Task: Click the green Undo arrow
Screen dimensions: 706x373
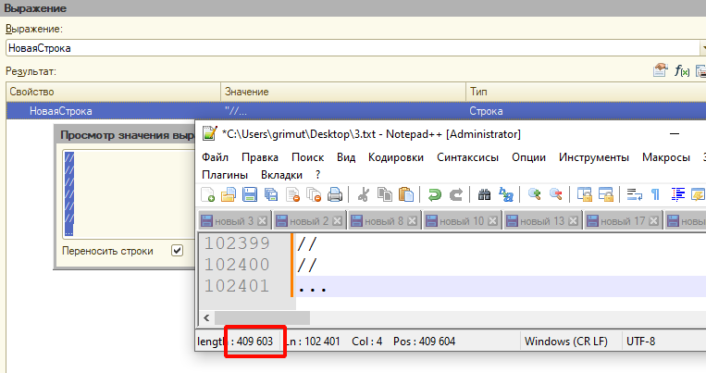Action: pos(435,194)
